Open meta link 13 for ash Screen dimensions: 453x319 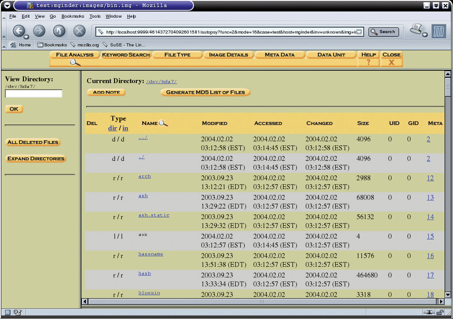tap(430, 197)
